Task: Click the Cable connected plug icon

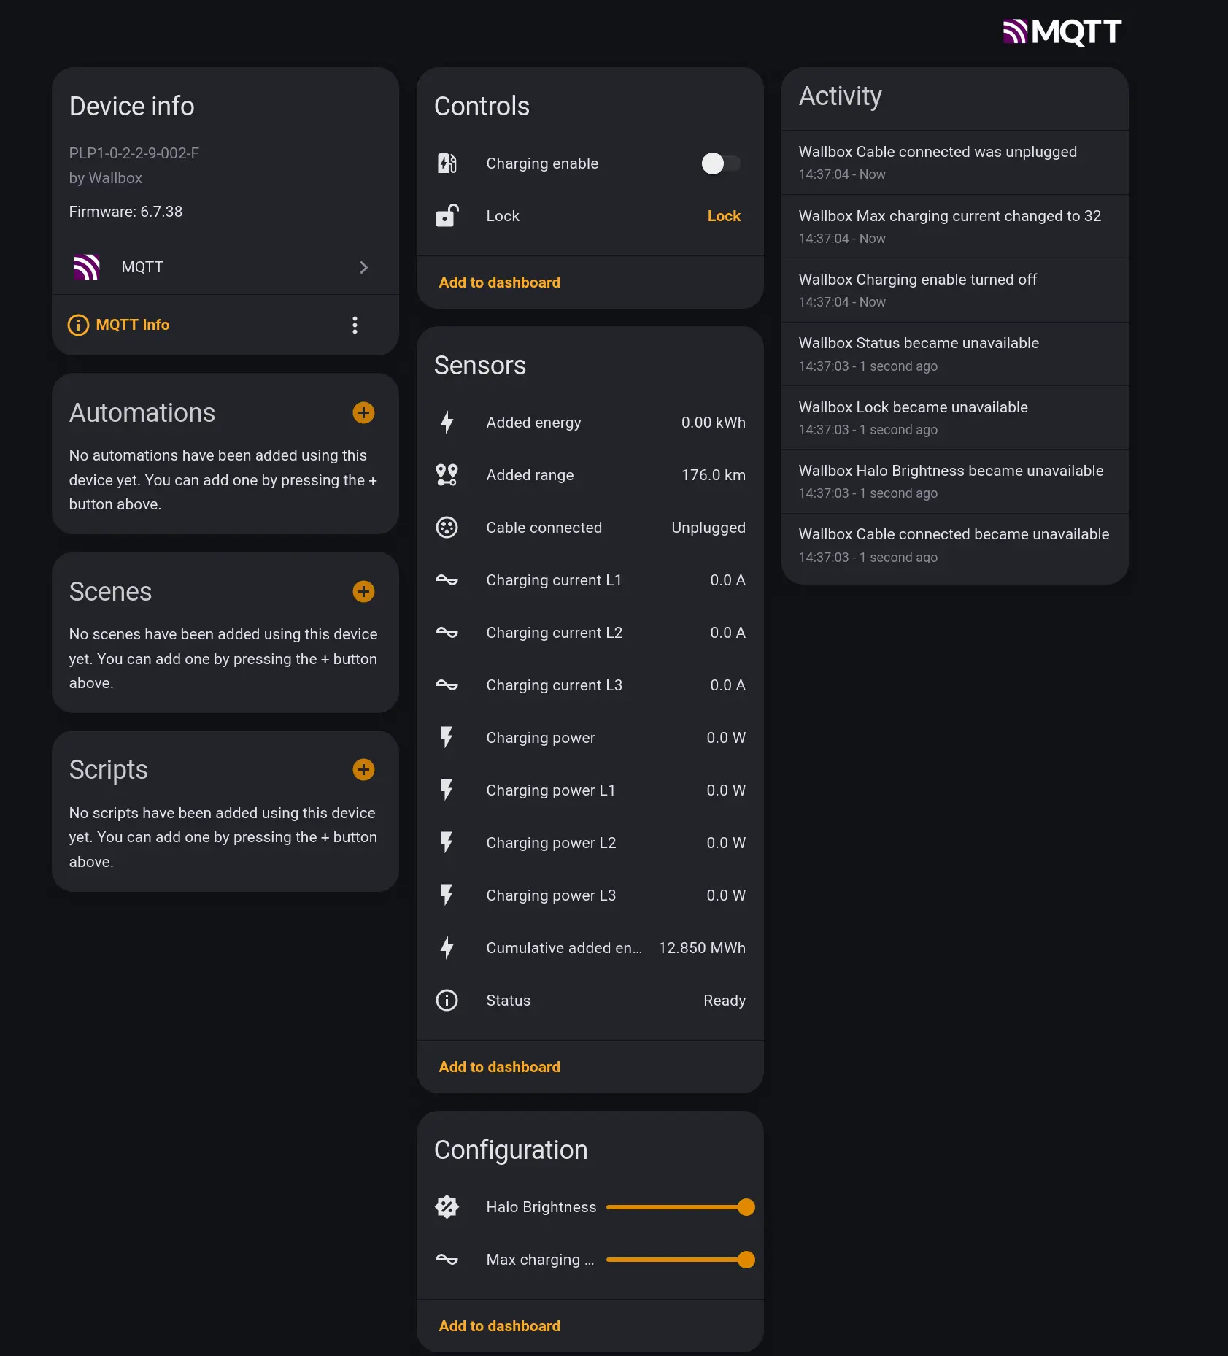Action: coord(447,528)
